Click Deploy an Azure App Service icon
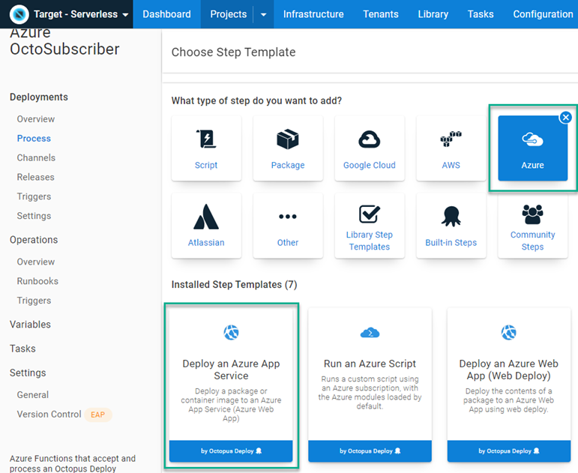Image resolution: width=578 pixels, height=473 pixels. [x=231, y=333]
